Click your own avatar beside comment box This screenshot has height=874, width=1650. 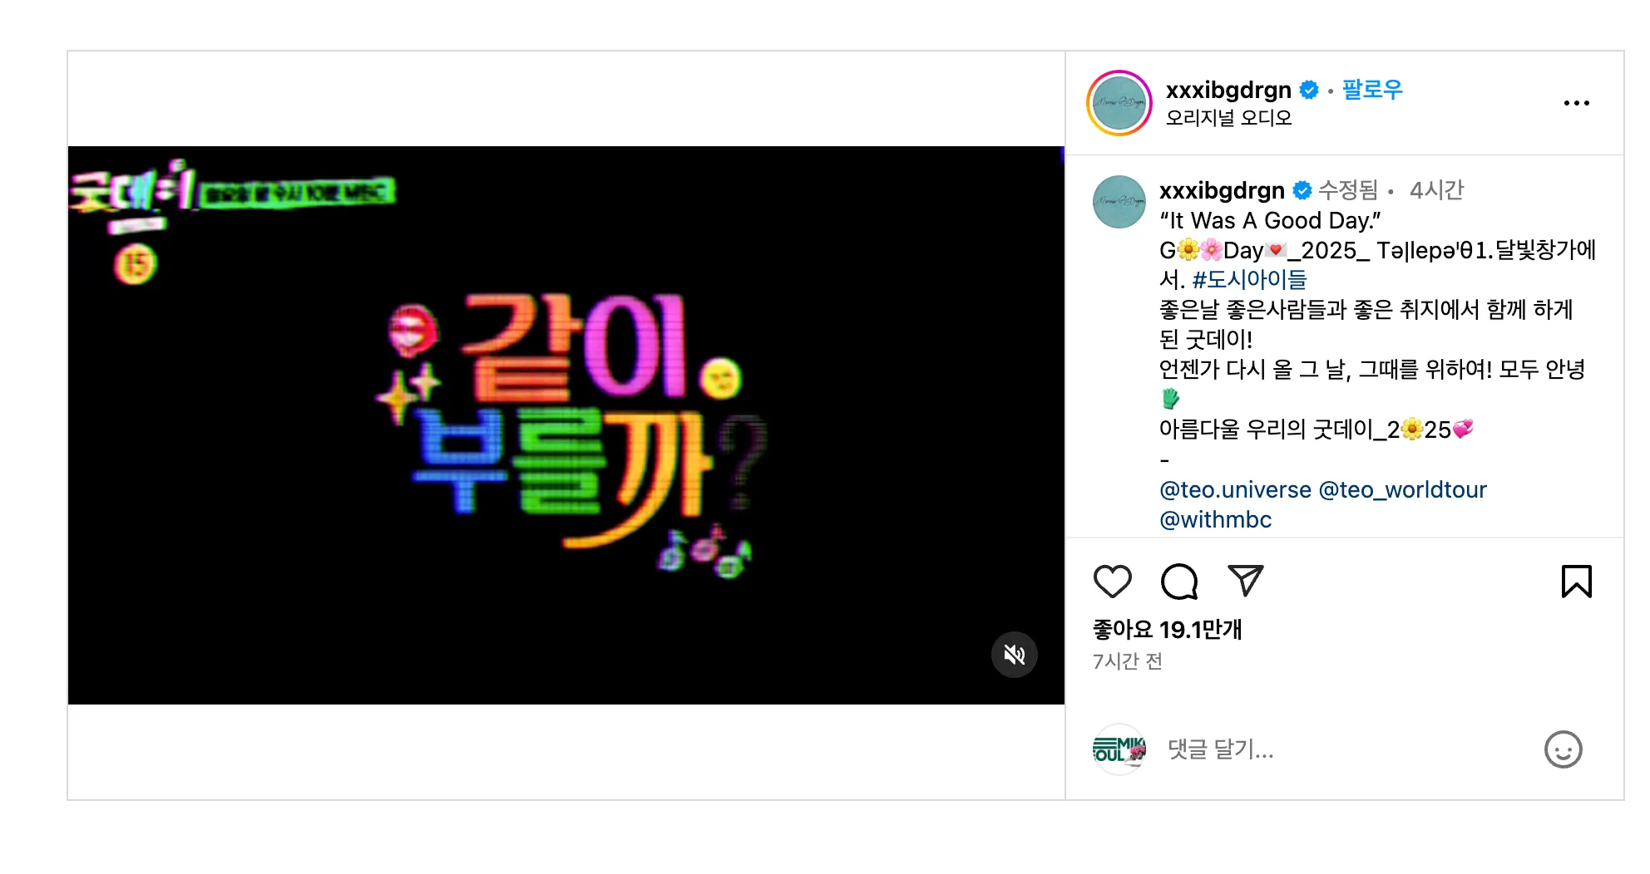click(1119, 749)
